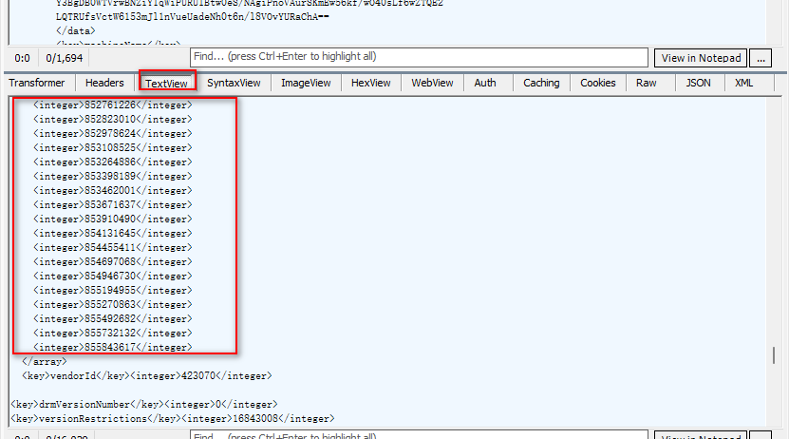Click the integer 854697068 line

click(x=113, y=262)
